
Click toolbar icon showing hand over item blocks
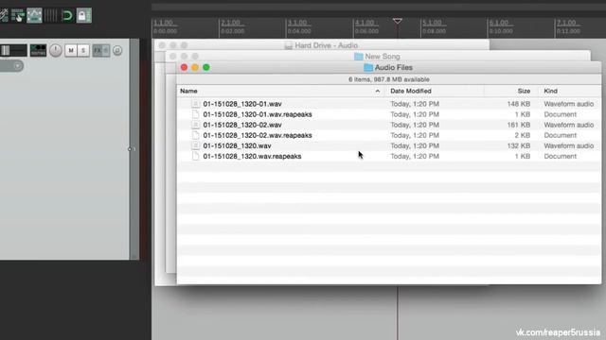pos(18,15)
